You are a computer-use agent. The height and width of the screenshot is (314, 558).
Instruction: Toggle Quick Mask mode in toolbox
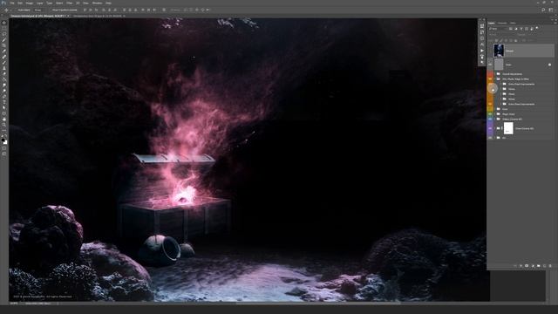click(x=4, y=148)
